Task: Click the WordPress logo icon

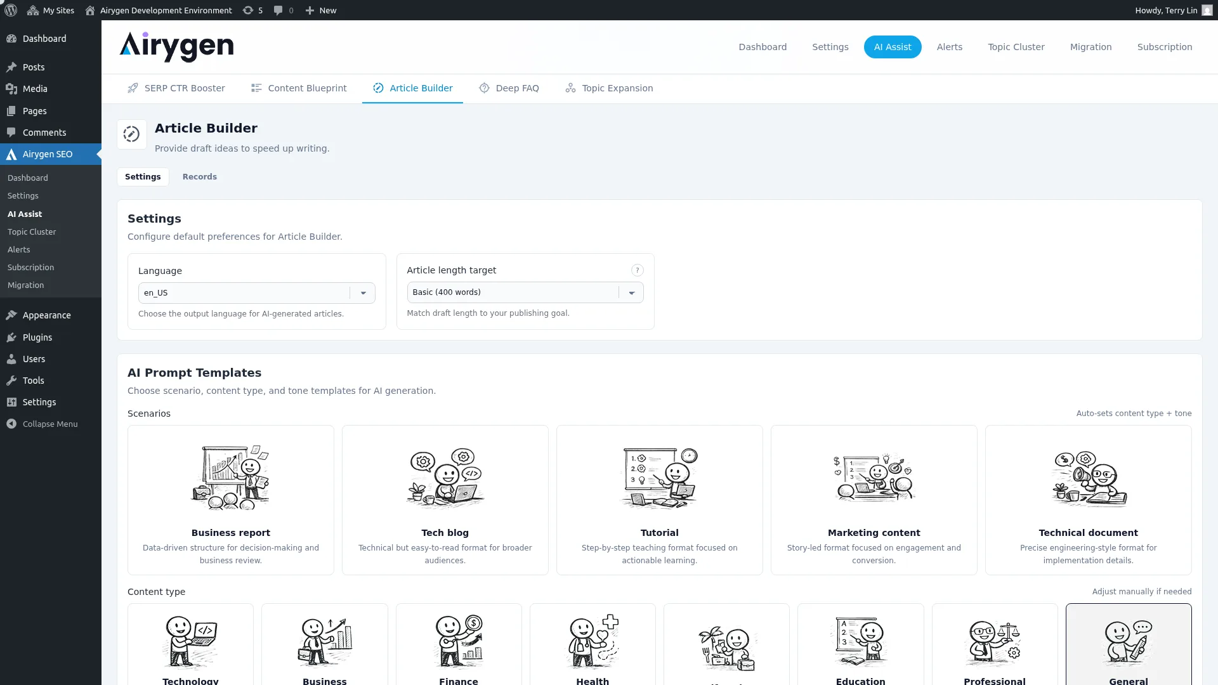Action: click(11, 10)
